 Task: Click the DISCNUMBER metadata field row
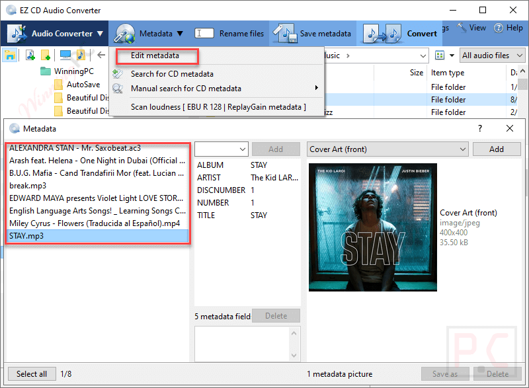(x=247, y=190)
